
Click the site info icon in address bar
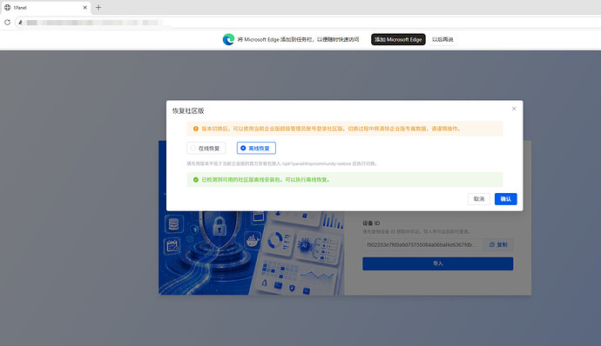pyautogui.click(x=20, y=23)
